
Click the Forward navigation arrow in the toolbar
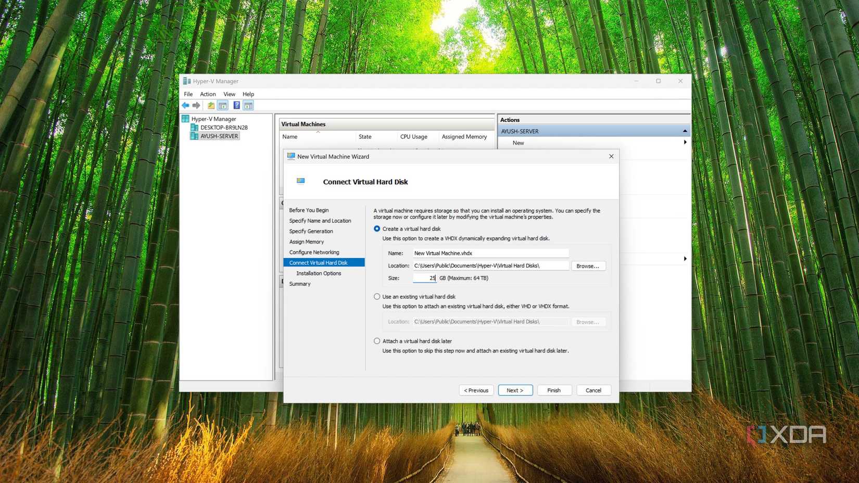click(x=196, y=105)
